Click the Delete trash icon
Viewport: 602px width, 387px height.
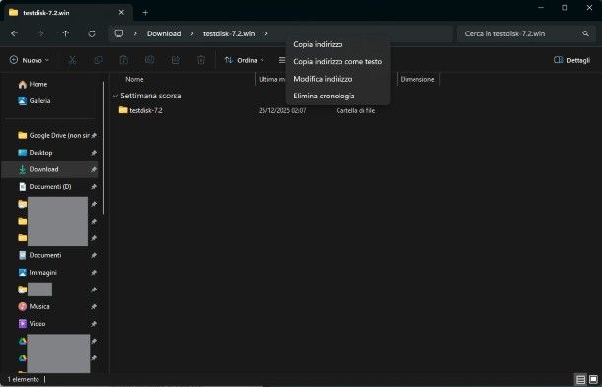201,60
